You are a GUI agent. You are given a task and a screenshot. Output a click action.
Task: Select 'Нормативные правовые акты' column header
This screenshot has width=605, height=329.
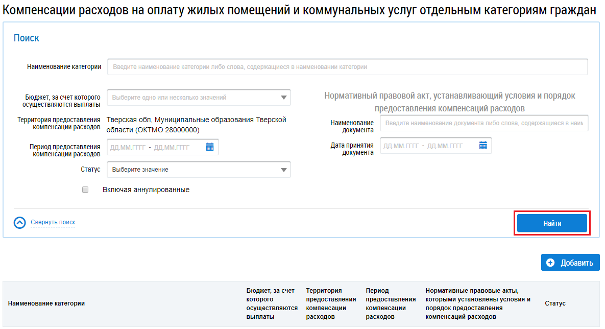[x=478, y=303]
